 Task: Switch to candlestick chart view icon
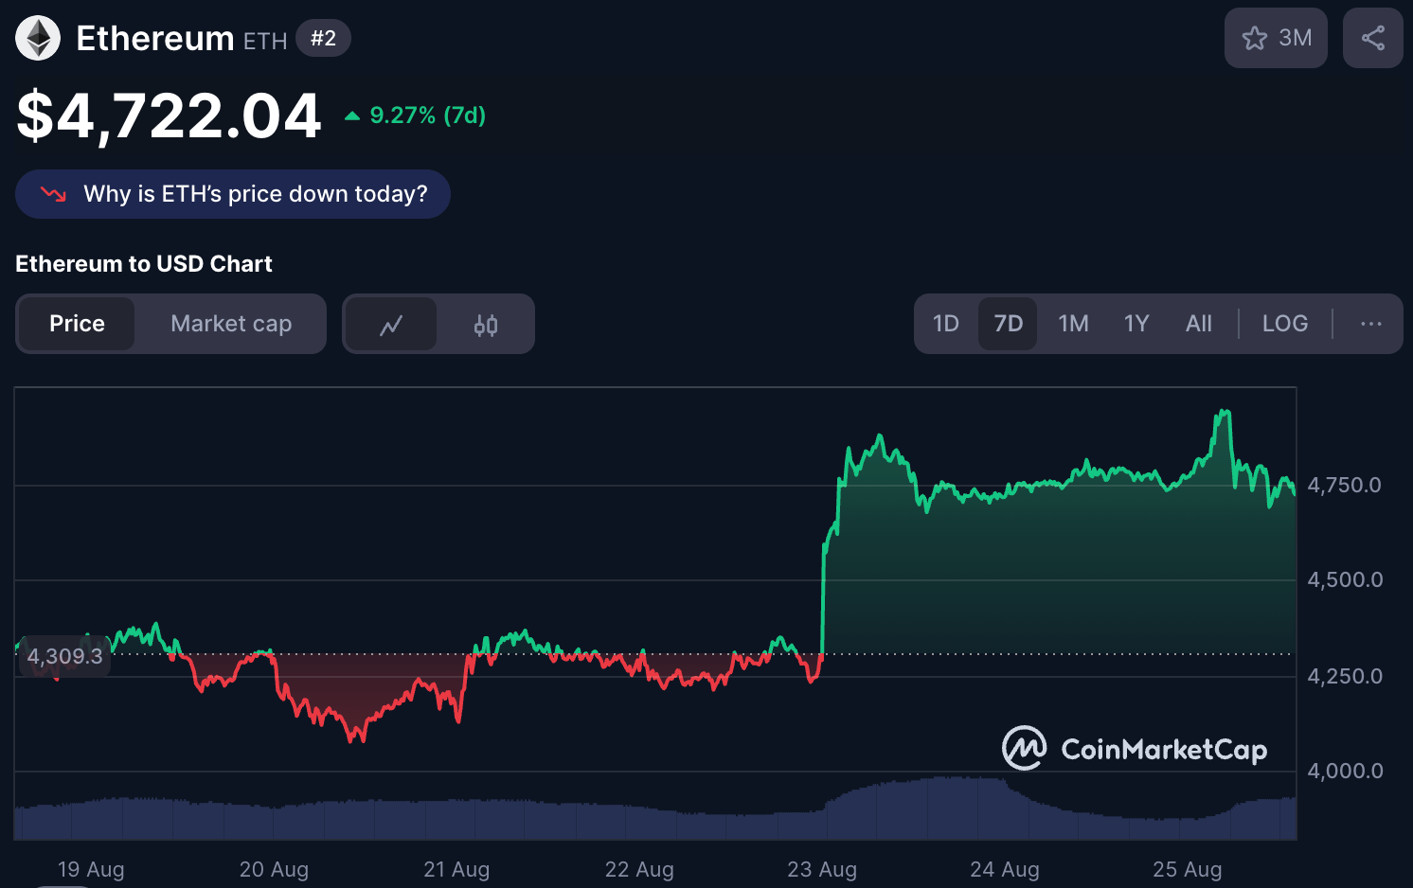coord(486,325)
